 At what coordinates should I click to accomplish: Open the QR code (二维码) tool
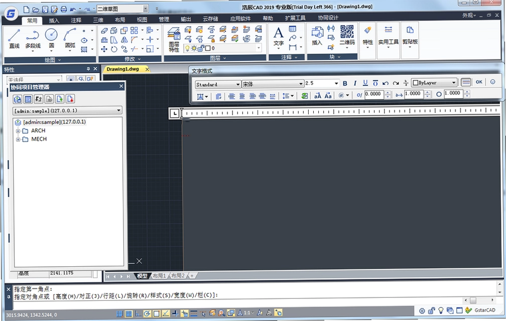(x=347, y=36)
